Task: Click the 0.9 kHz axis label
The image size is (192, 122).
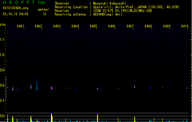Action: [2, 70]
